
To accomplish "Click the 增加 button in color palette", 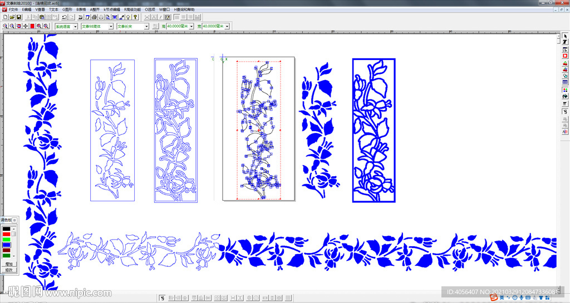I will click(9, 264).
